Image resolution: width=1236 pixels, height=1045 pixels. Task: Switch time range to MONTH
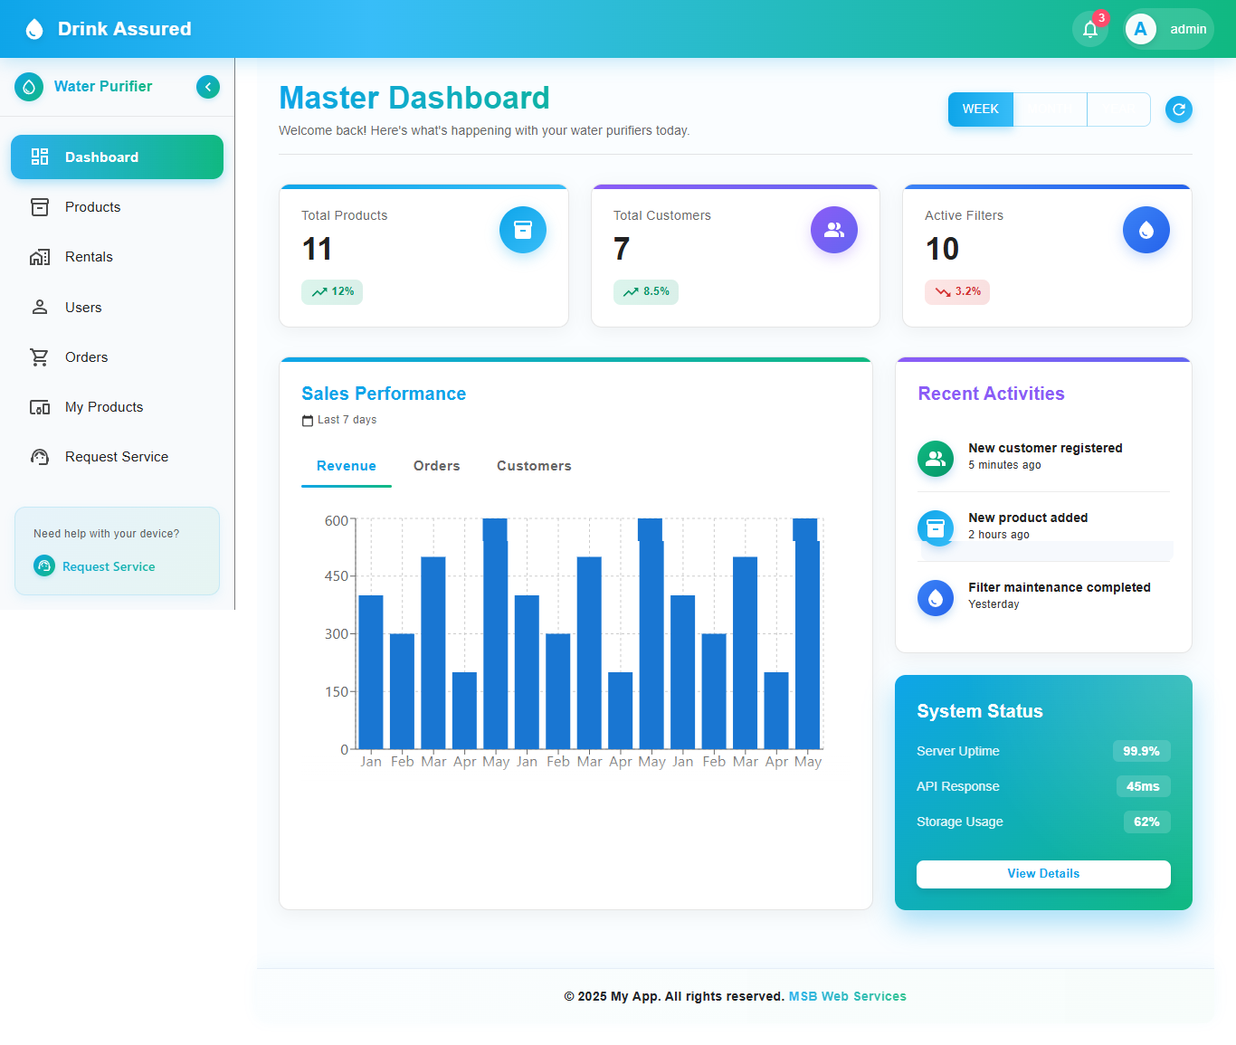coord(1050,109)
